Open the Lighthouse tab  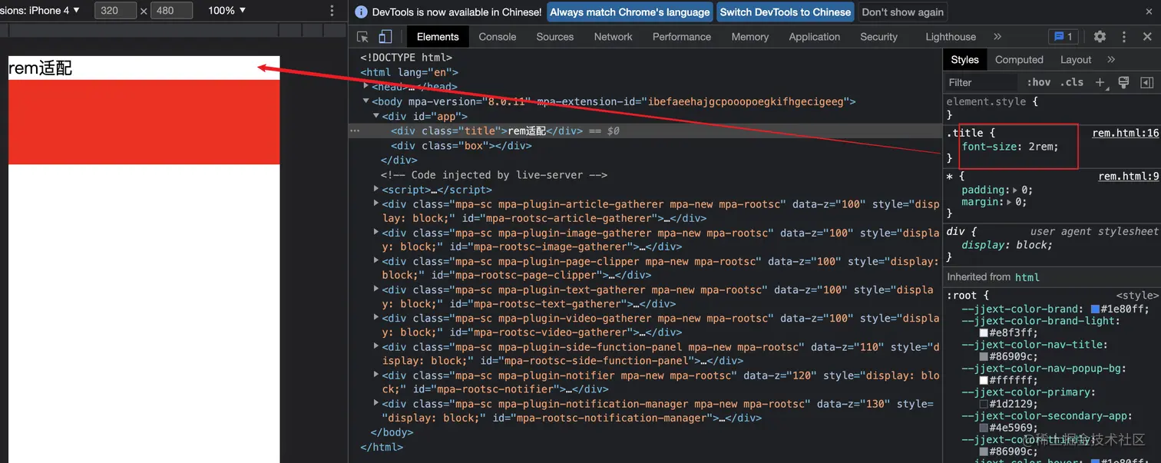pyautogui.click(x=951, y=37)
